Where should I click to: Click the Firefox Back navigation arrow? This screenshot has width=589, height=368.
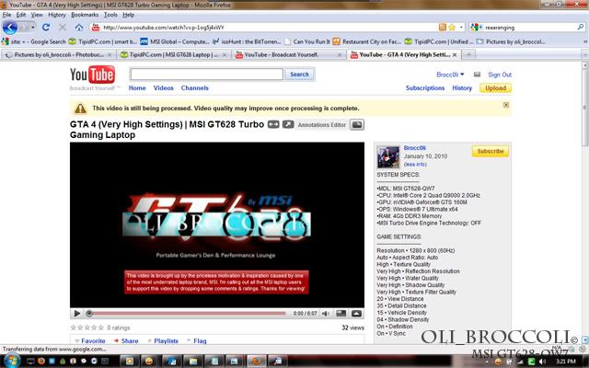tap(10, 28)
